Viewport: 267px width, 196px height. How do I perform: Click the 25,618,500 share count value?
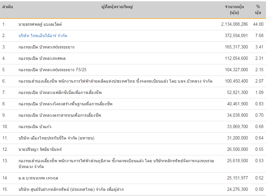click(x=237, y=161)
